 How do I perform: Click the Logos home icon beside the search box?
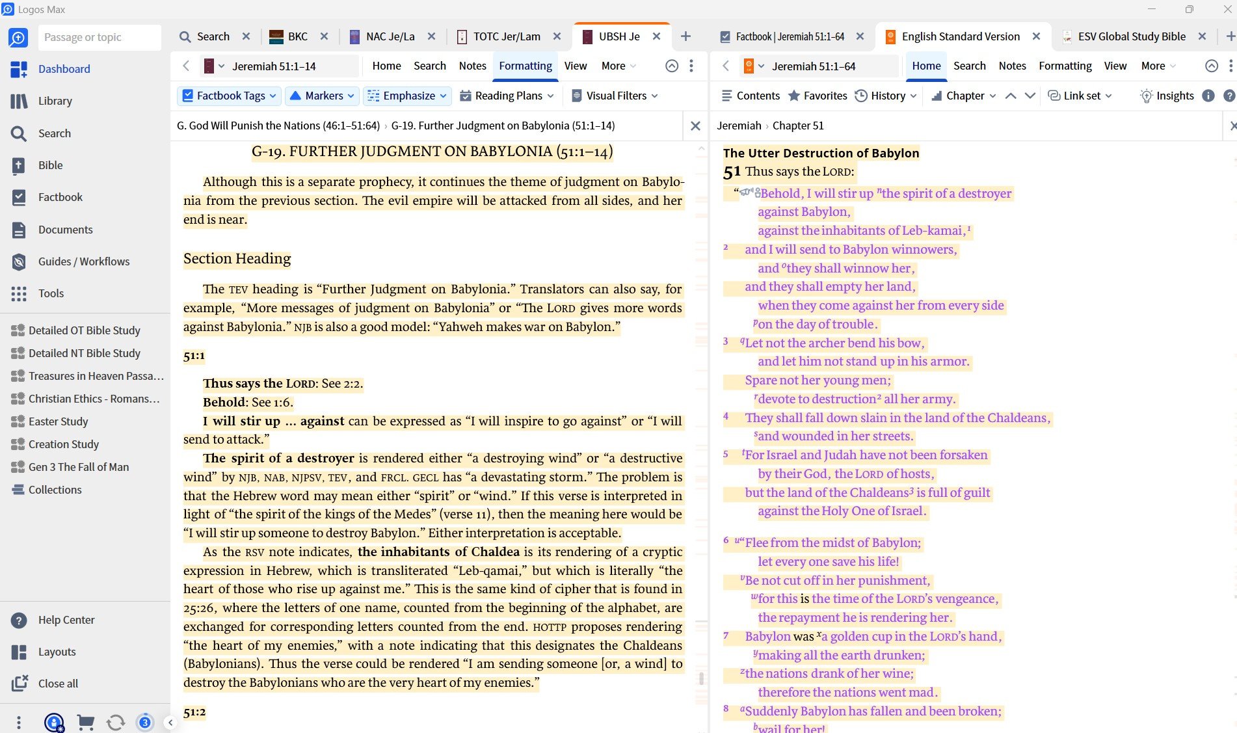coord(18,38)
